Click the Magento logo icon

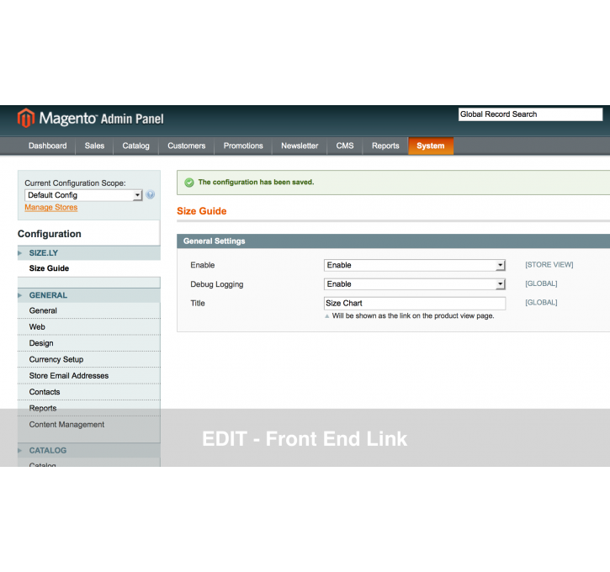pos(26,118)
